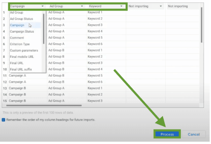Select Final URL from the list
The height and width of the screenshot is (144, 211).
[16, 63]
